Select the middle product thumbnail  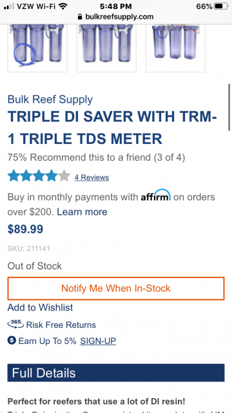tap(106, 48)
